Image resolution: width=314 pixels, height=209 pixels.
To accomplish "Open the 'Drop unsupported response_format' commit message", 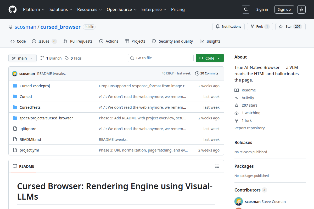I will tap(143, 86).
